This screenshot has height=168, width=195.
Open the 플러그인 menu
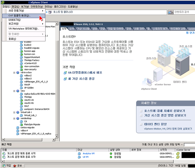click(x=60, y=6)
